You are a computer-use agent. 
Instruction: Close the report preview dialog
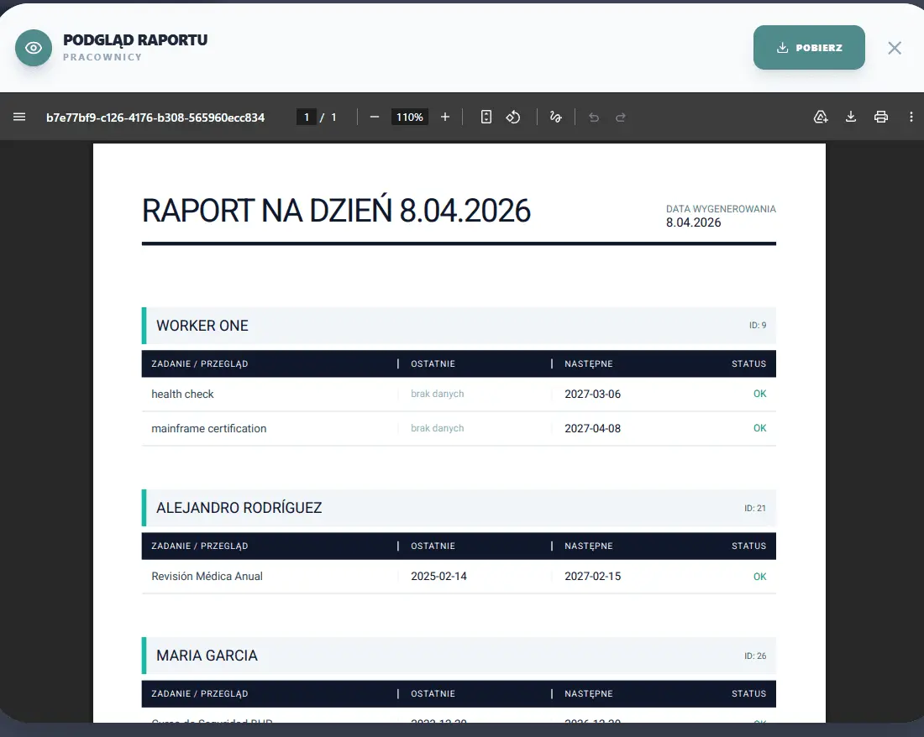coord(894,49)
